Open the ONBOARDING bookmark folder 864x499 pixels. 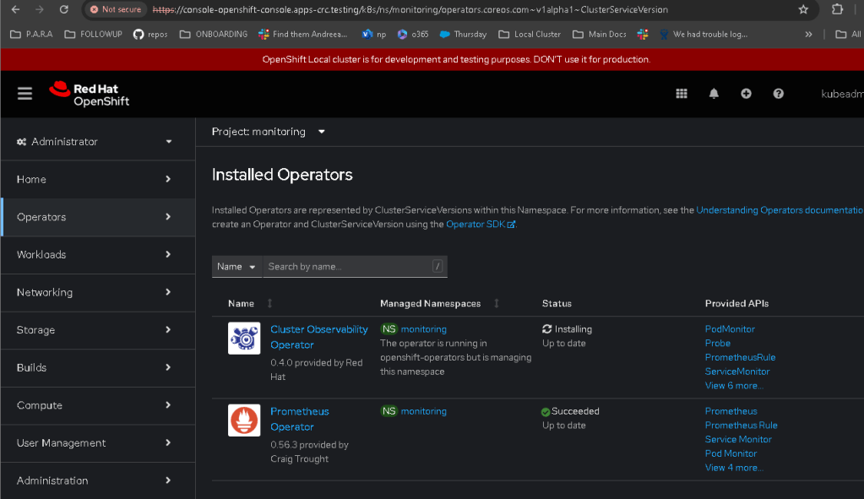coord(214,34)
